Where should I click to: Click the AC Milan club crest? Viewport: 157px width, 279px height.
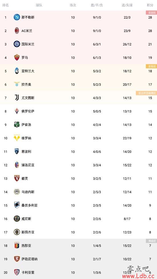(17, 31)
